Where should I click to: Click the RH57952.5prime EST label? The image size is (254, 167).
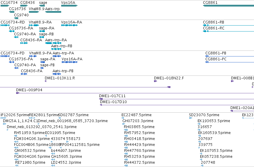[x=139, y=133]
